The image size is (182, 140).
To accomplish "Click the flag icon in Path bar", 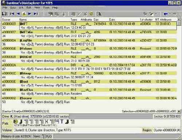I will 57,121.
